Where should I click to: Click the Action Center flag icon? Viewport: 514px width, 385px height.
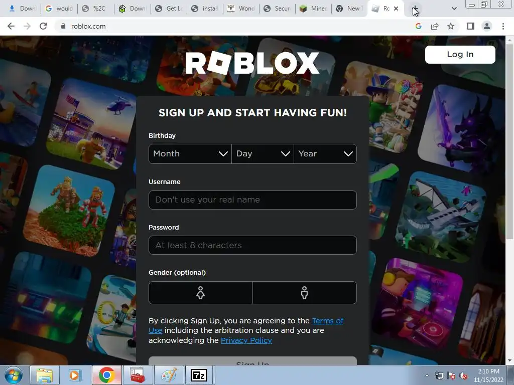tap(451, 375)
